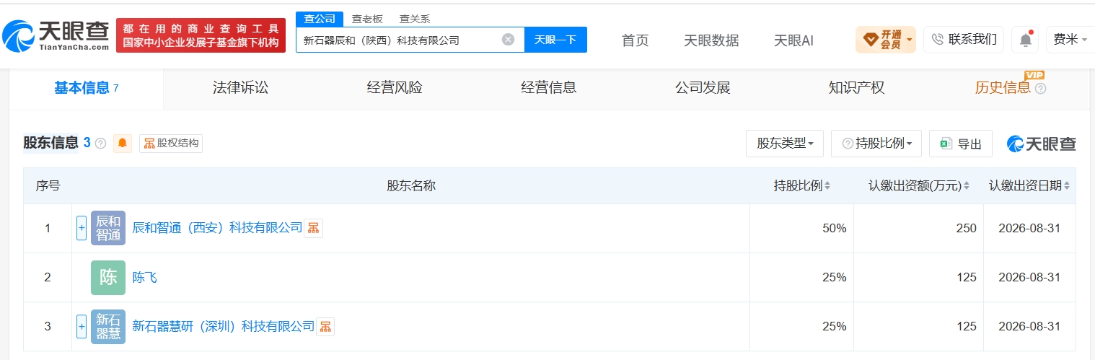Open link 新石器慧研（深圳）科技有限公司
The height and width of the screenshot is (360, 1095).
coord(224,327)
